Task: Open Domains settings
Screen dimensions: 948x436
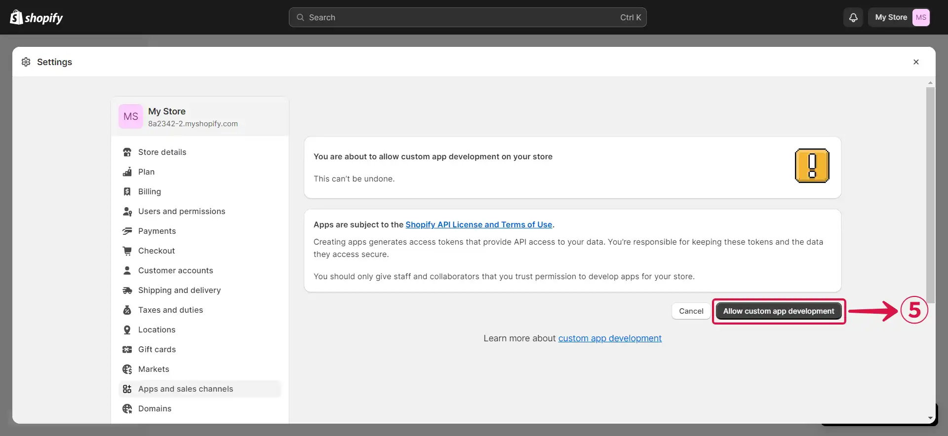Action: (200, 408)
